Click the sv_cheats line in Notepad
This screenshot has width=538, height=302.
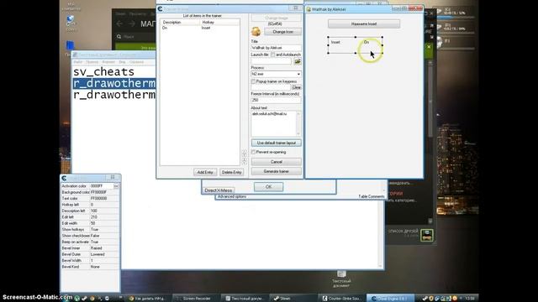click(103, 72)
